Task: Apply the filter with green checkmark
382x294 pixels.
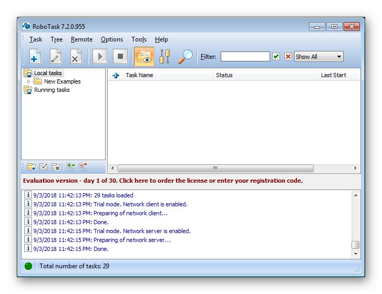Action: [x=276, y=57]
